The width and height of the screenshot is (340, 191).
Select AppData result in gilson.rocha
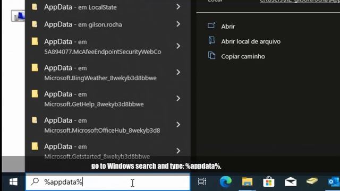[x=108, y=24]
